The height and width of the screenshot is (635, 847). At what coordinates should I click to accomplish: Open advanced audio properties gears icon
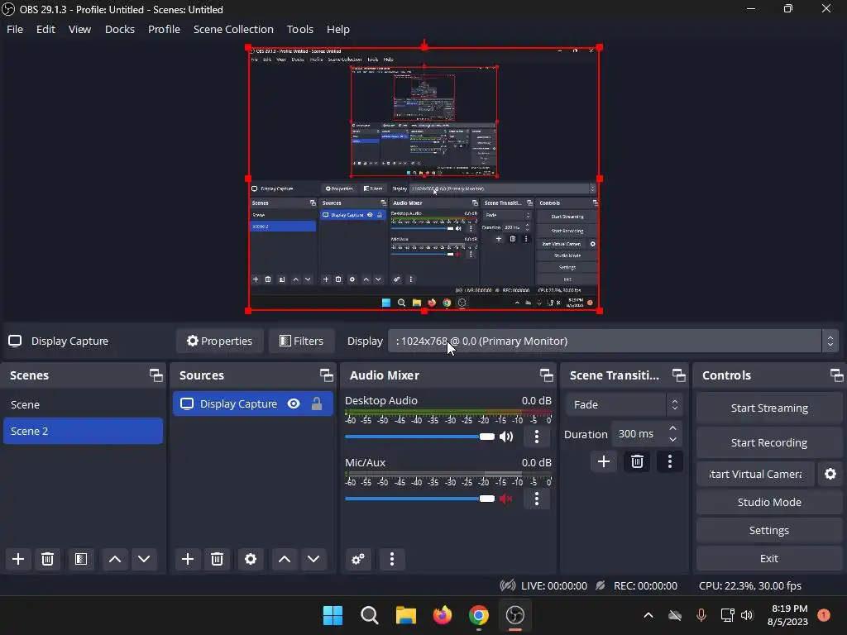coord(358,559)
